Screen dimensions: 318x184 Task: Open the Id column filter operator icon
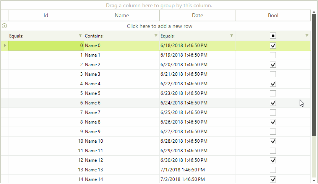point(80,36)
